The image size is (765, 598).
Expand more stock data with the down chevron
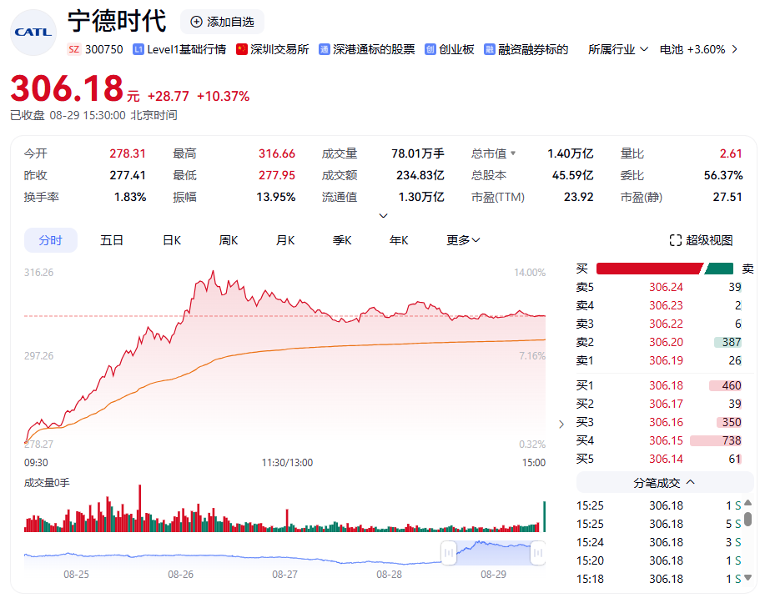384,215
